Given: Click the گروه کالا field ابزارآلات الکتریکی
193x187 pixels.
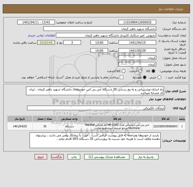Looking at the screenshot, I should 96,108.
